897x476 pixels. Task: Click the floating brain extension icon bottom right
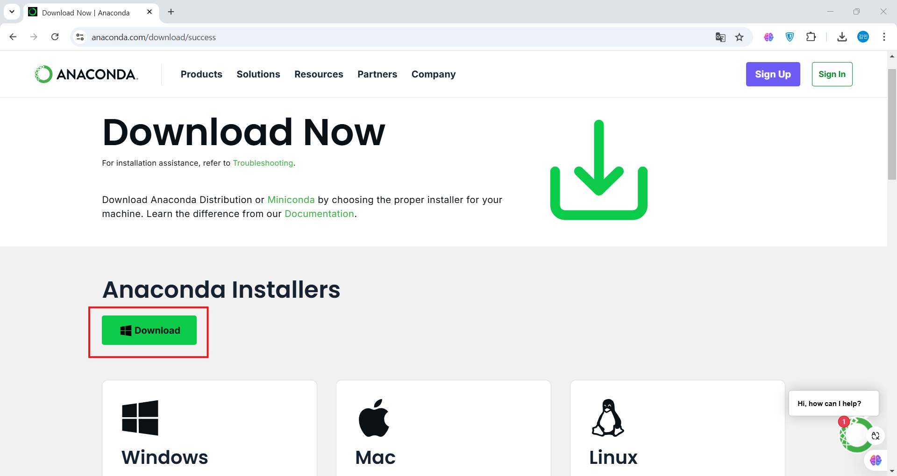[x=876, y=461]
